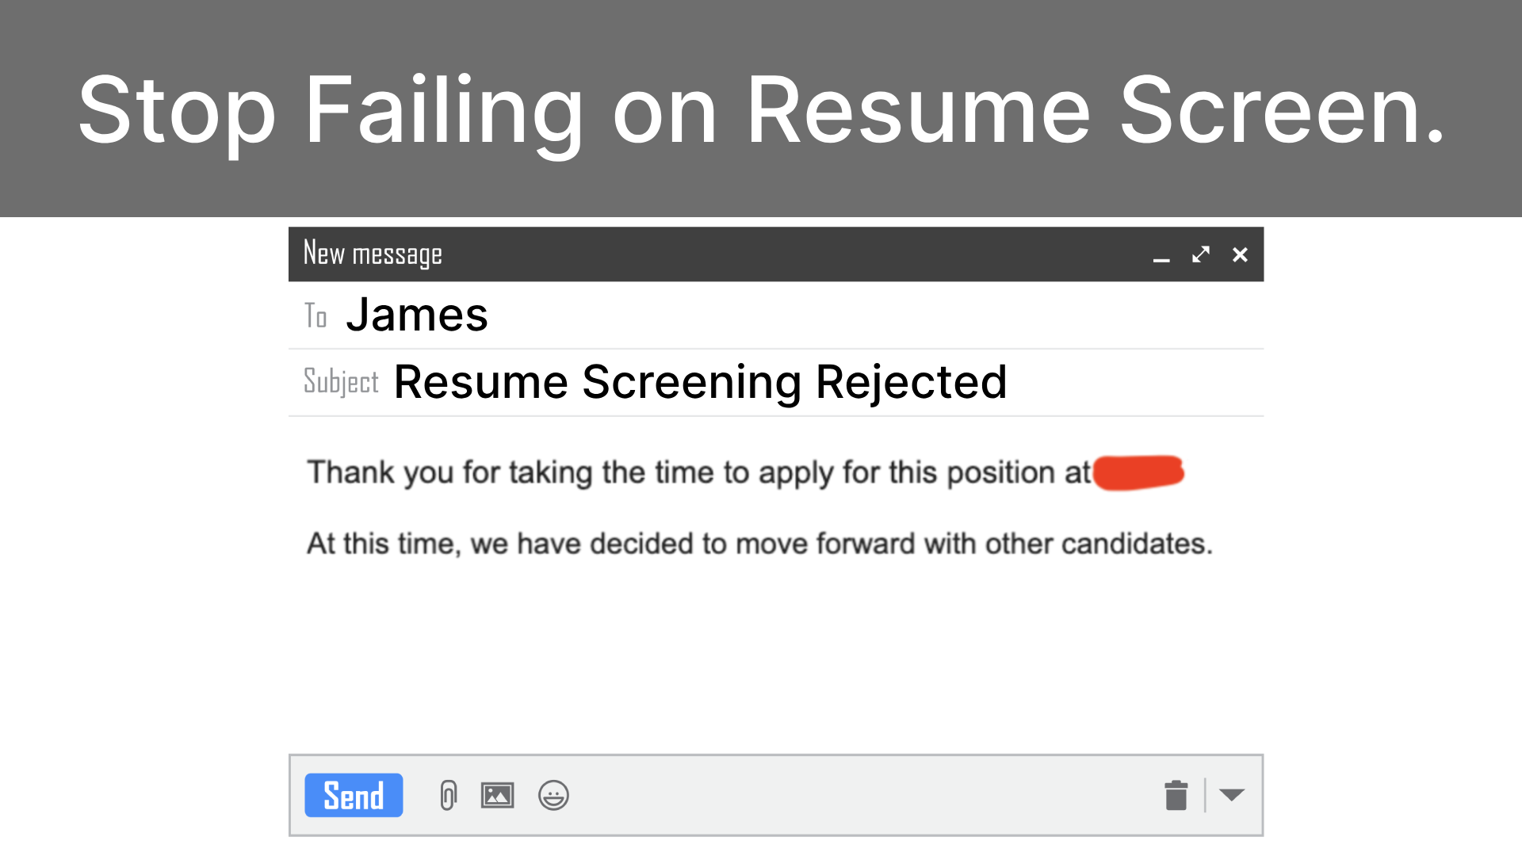
Task: Select the red redacted company name blot
Action: (1138, 472)
